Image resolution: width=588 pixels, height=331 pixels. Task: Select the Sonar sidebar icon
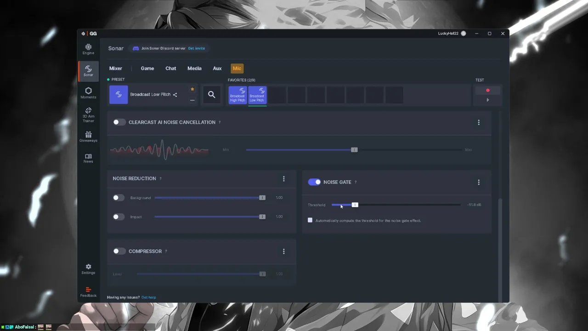(x=88, y=71)
